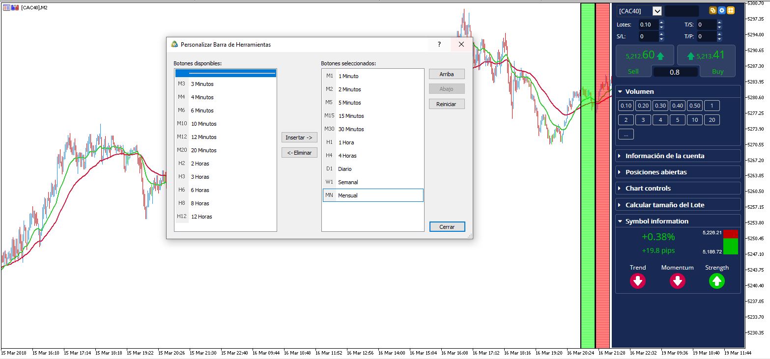Click the yellow linked-windows icon in panel header
This screenshot has height=359, width=770.
pyautogui.click(x=713, y=10)
